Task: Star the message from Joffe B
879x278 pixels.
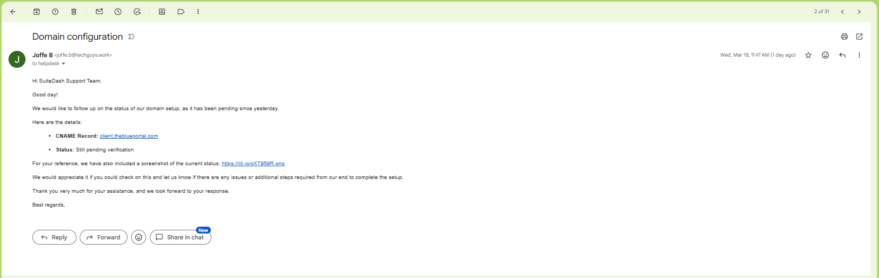Action: coord(808,55)
